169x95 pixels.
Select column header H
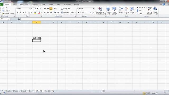pos(62,22)
